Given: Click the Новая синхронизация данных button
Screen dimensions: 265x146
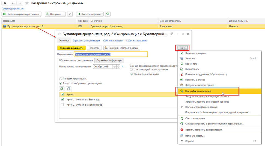Looking at the screenshot, I should 22,14.
